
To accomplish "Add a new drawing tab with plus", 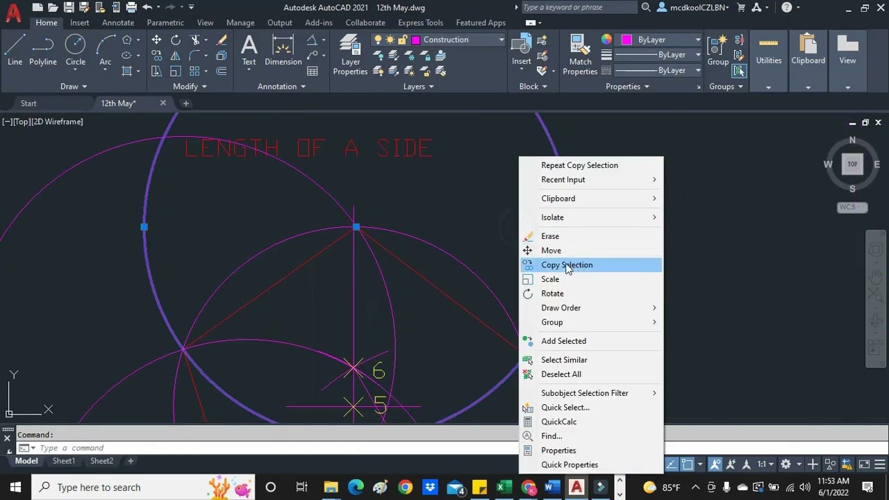I will 185,103.
